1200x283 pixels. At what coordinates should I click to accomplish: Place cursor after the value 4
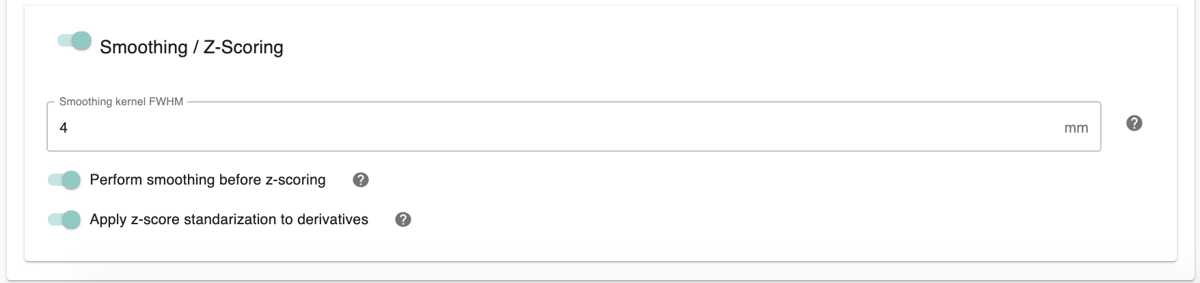click(x=69, y=128)
